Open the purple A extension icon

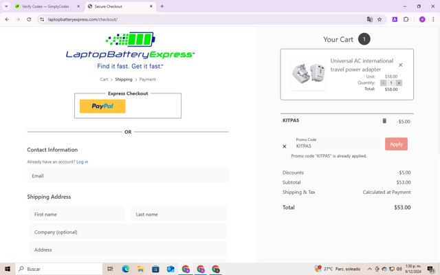click(395, 19)
